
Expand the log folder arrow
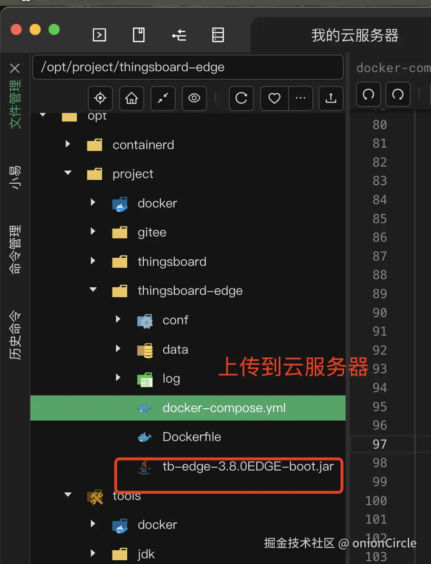click(x=118, y=377)
